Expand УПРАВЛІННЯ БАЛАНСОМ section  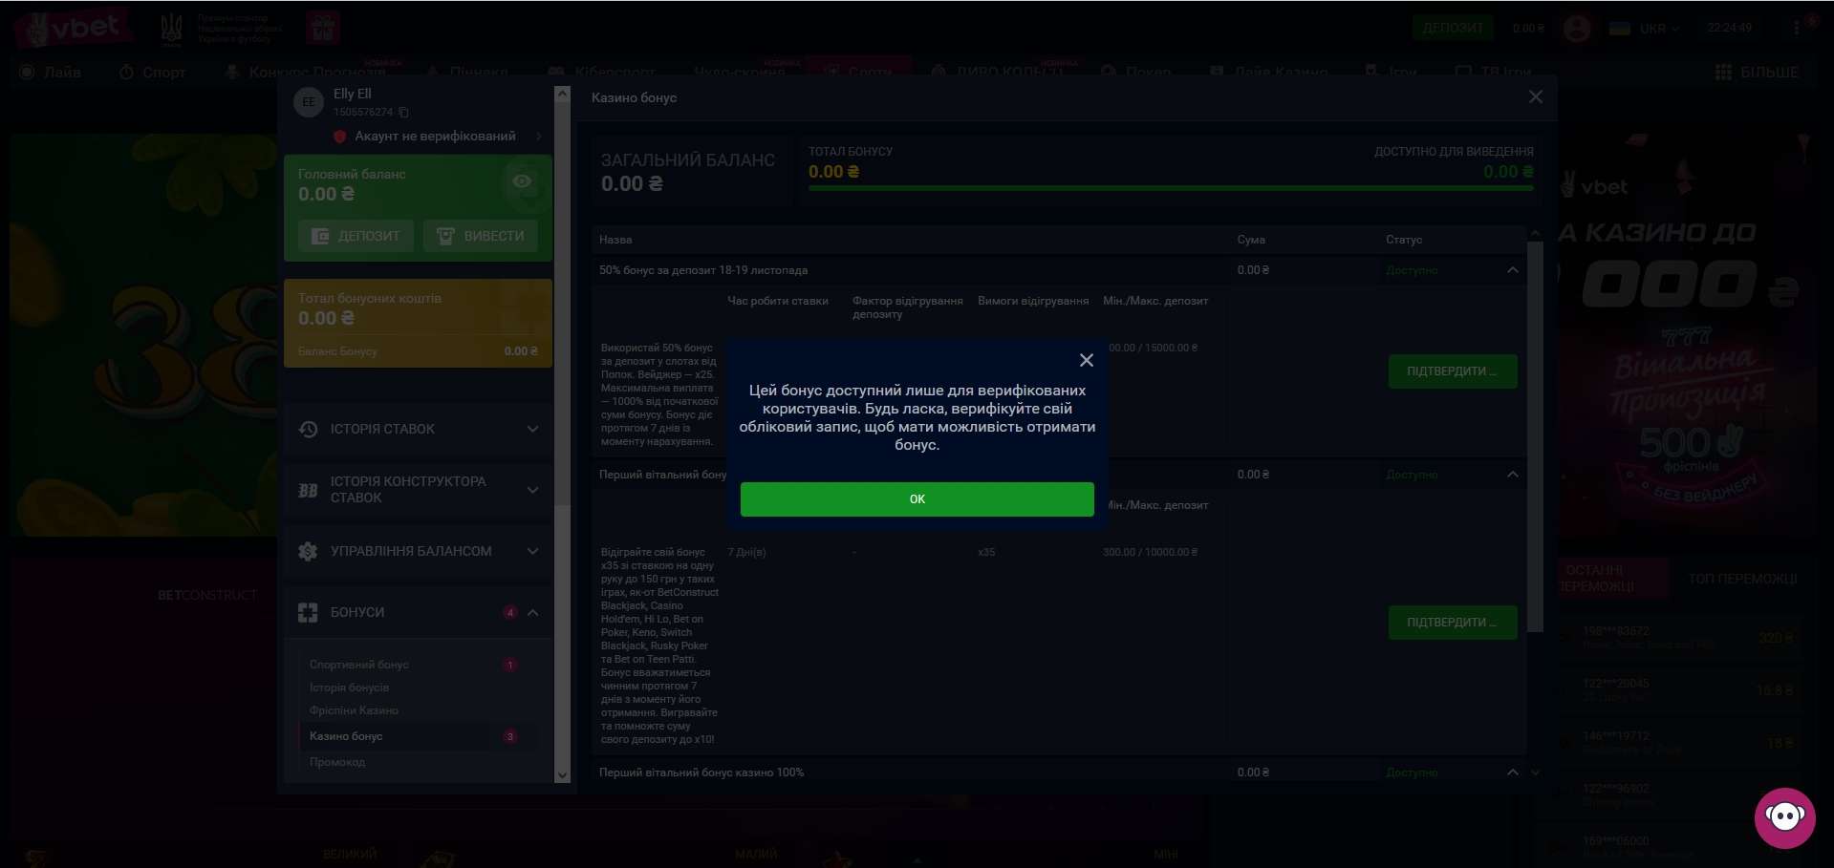tap(419, 552)
